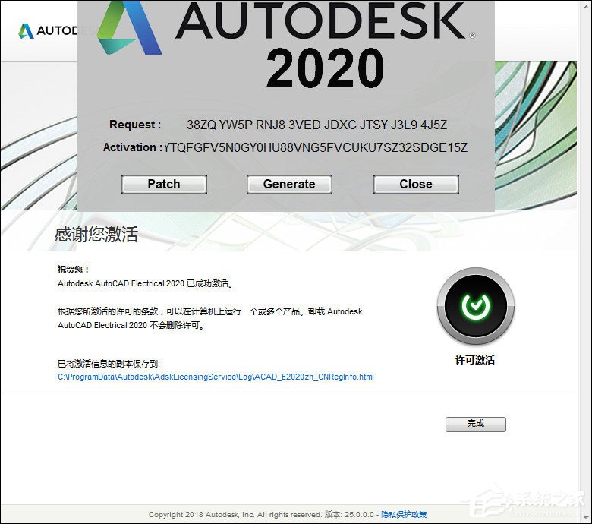The height and width of the screenshot is (524, 592).
Task: Click the Request: label in the keygen
Action: 135,125
